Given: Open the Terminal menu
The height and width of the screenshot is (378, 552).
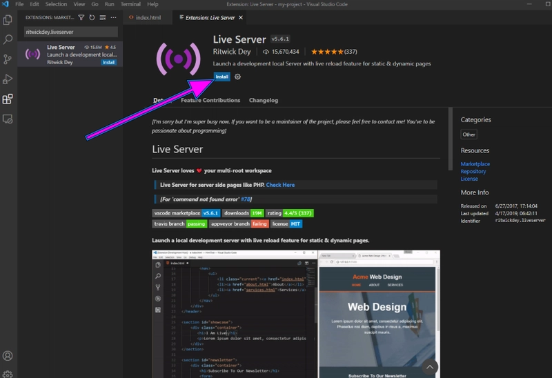Looking at the screenshot, I should click(x=130, y=4).
